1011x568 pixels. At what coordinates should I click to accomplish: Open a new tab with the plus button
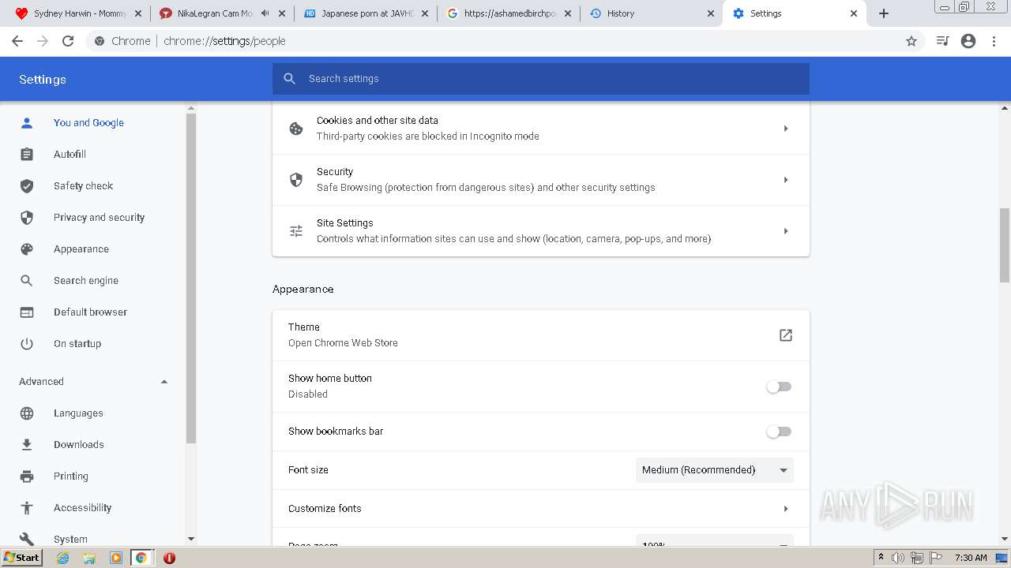(884, 13)
